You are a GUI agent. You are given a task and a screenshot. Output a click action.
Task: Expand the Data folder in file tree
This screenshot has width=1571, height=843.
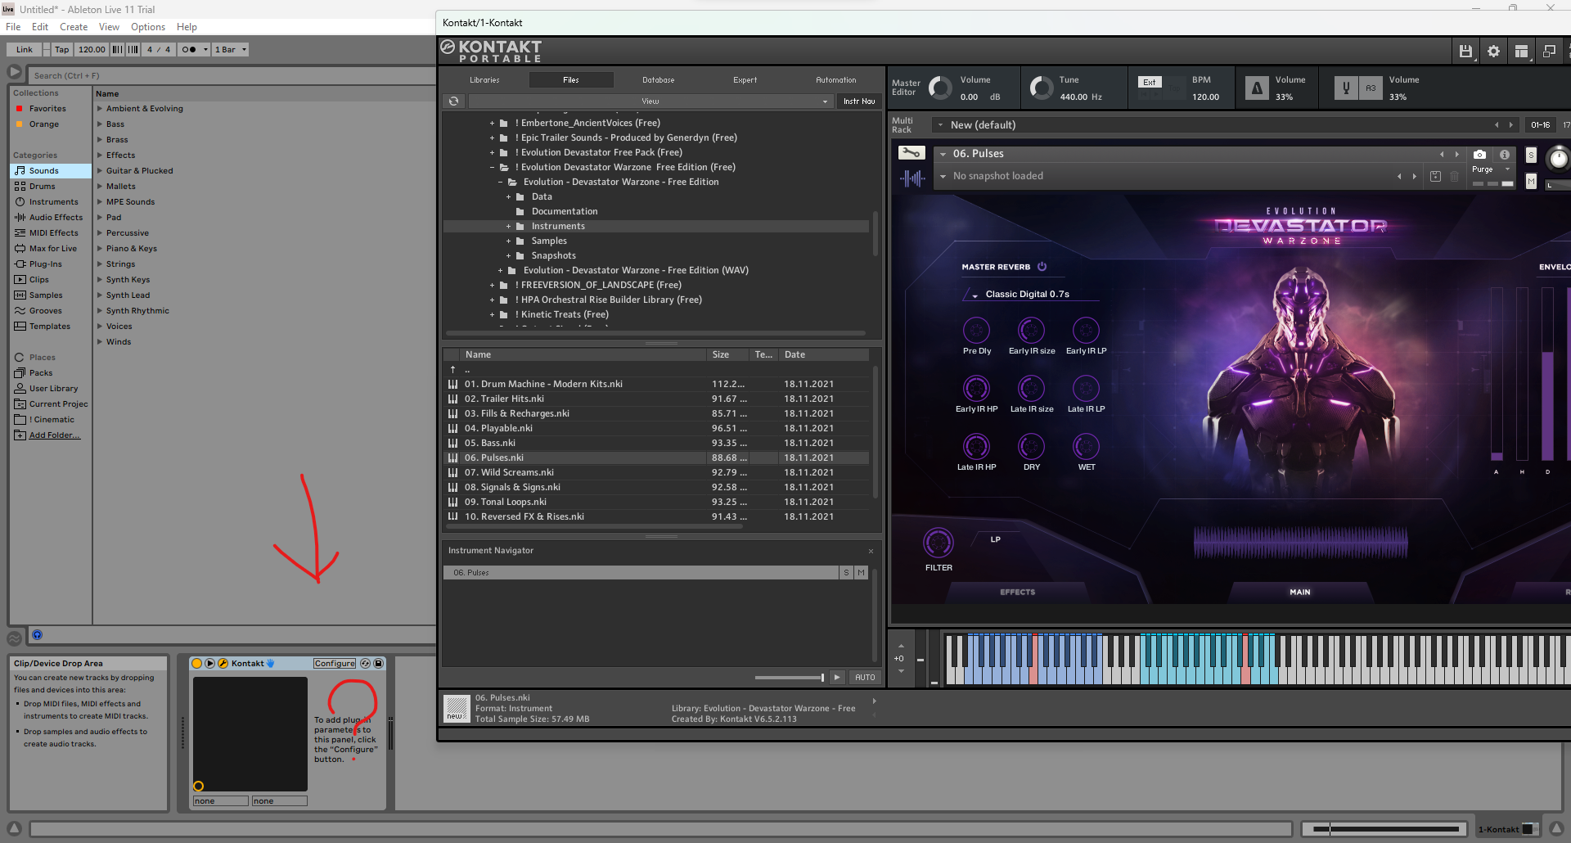[x=508, y=197]
